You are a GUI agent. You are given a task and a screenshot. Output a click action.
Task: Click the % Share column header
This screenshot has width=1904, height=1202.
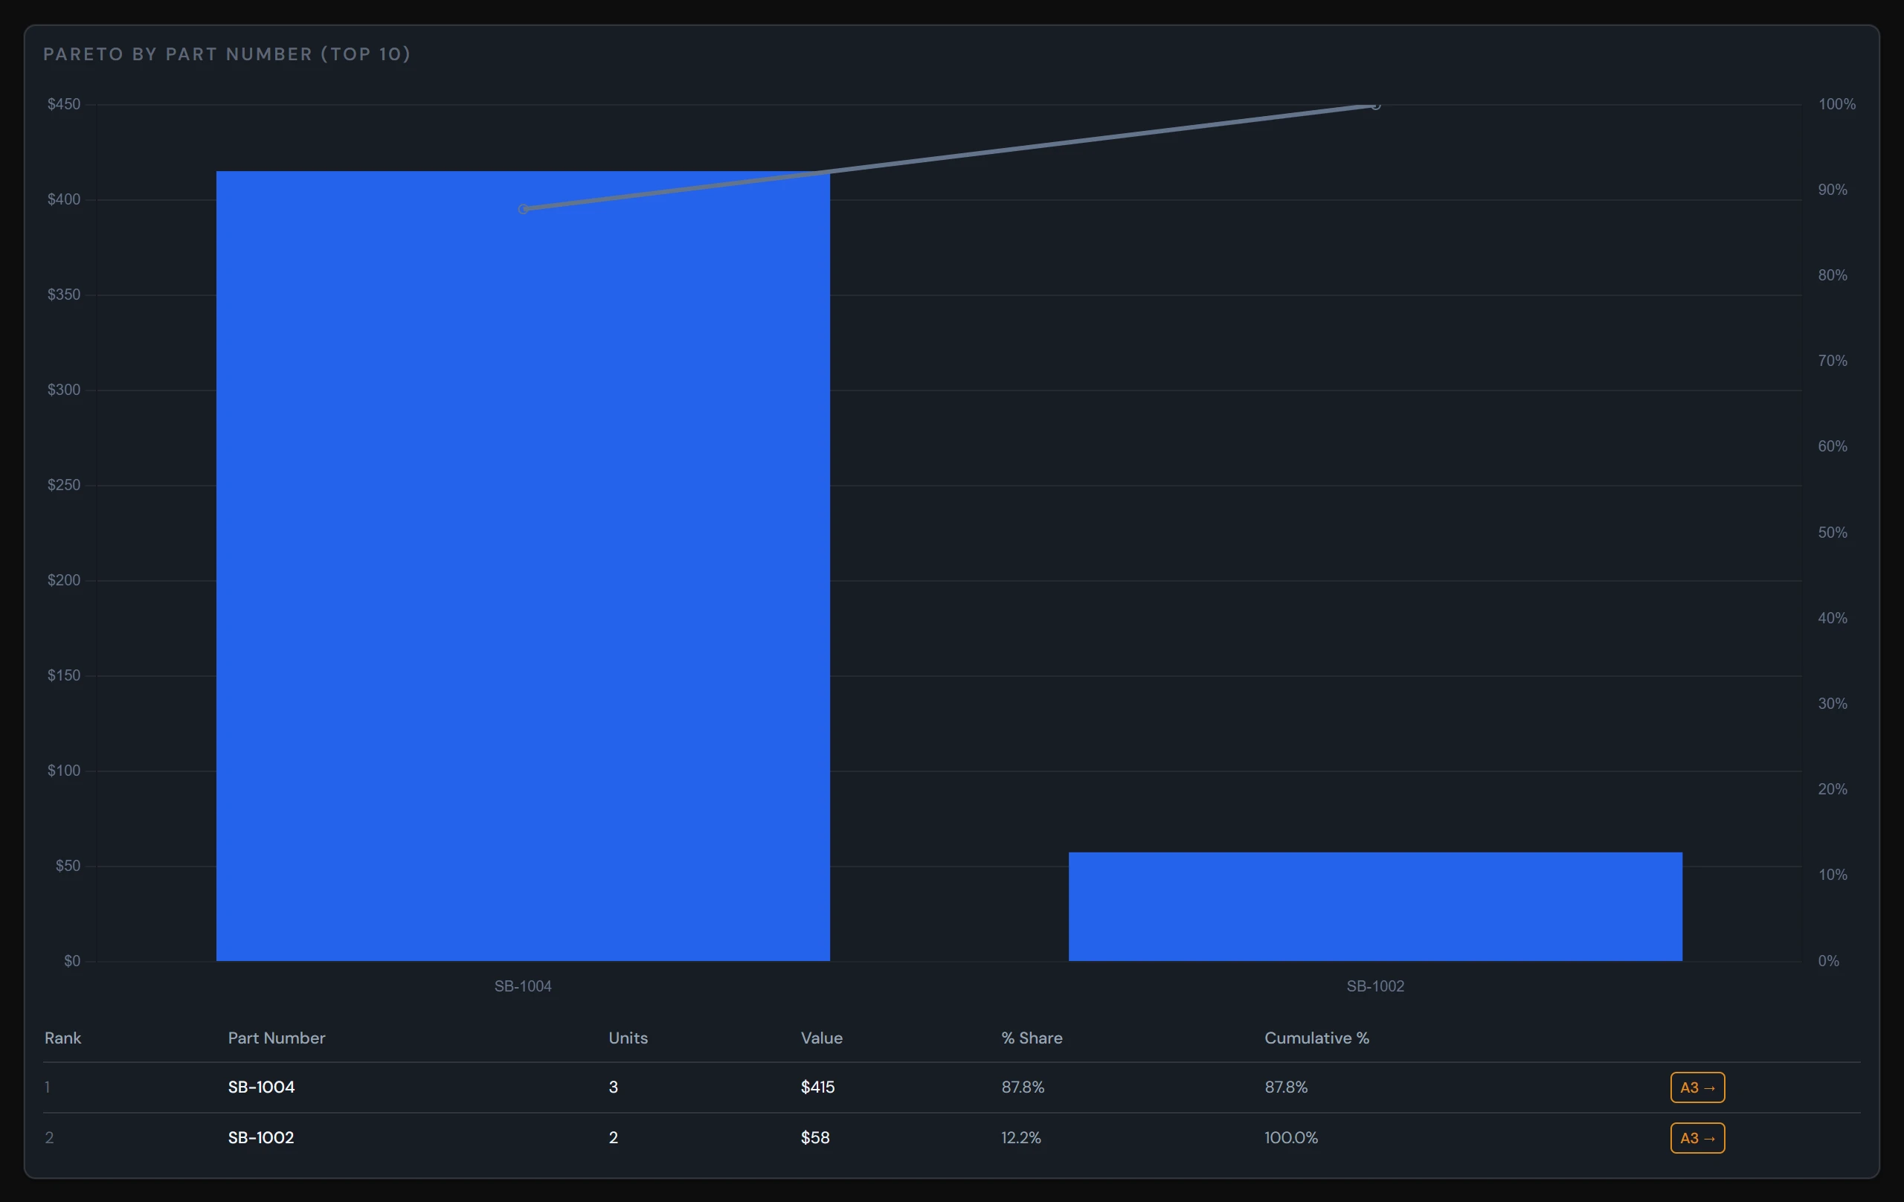point(1032,1038)
